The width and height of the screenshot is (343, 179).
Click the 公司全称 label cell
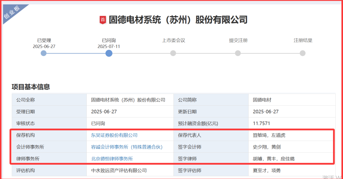click(x=49, y=100)
